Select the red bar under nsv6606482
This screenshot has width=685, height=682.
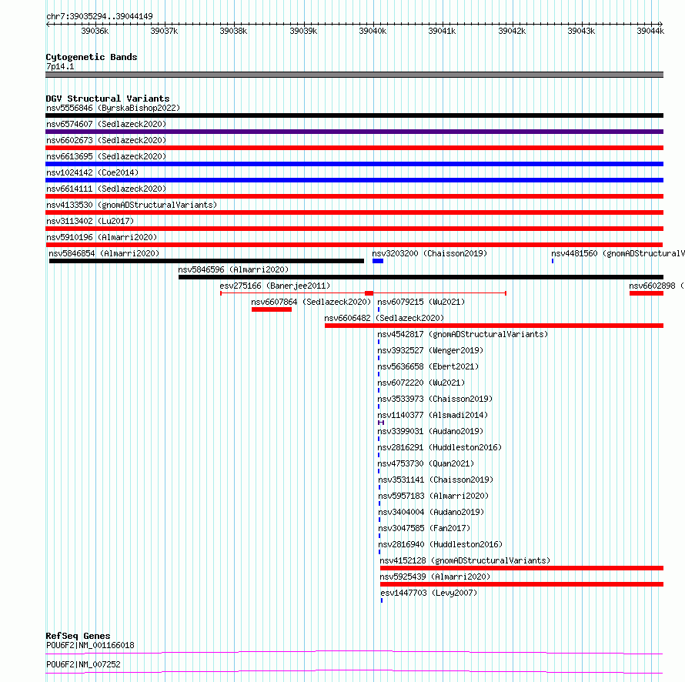pyautogui.click(x=494, y=326)
